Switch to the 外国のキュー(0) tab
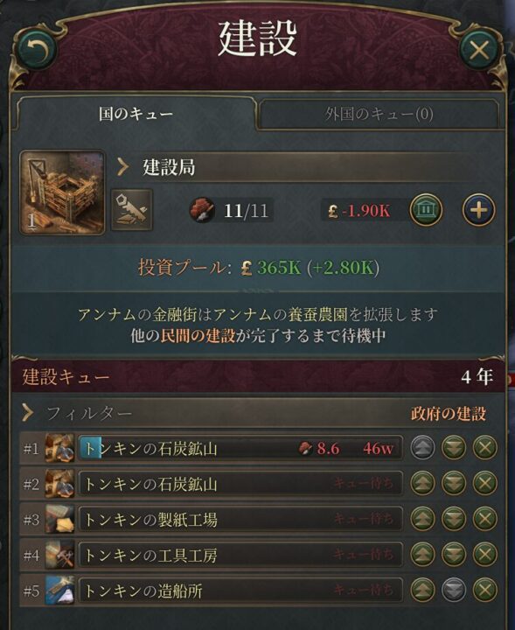This screenshot has width=515, height=630. click(x=379, y=114)
